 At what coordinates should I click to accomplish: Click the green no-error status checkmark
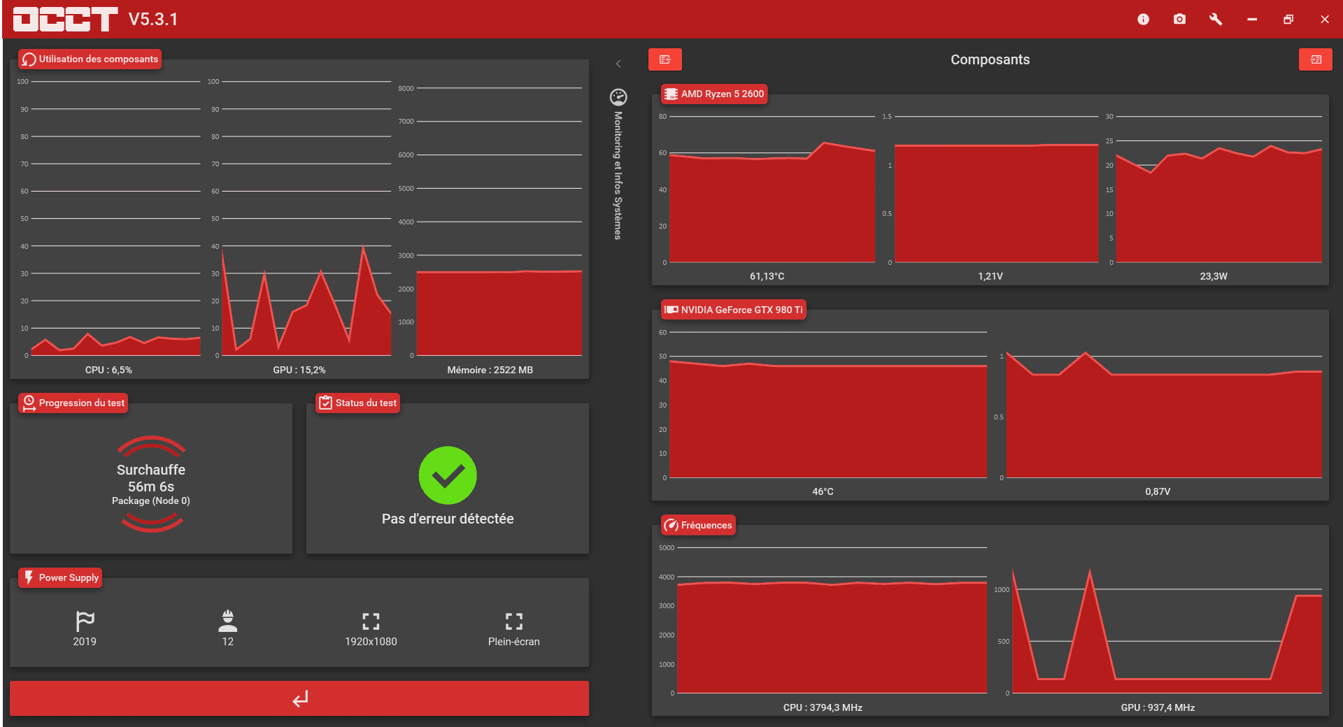point(448,475)
